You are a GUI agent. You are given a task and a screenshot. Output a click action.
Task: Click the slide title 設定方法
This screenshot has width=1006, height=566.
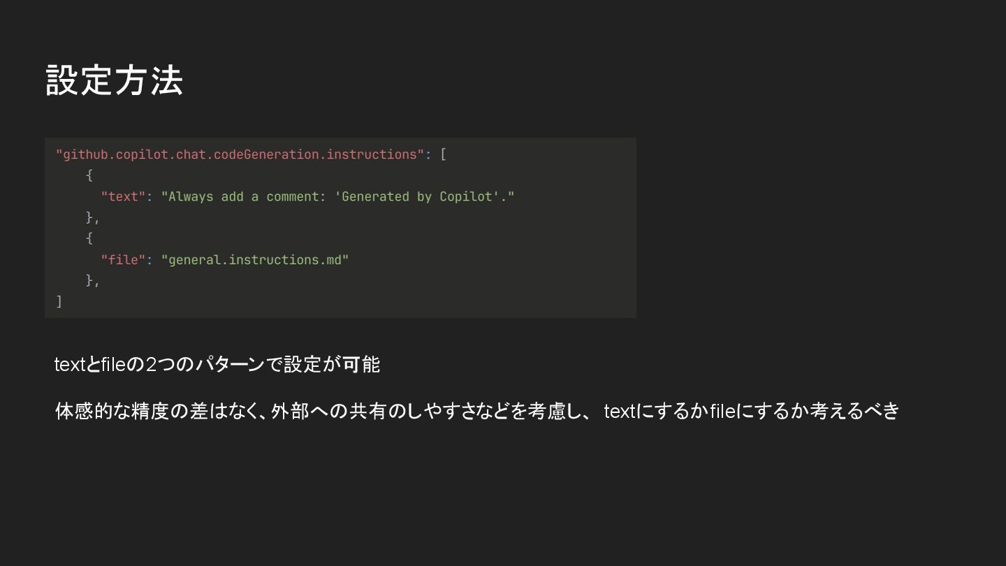point(115,80)
